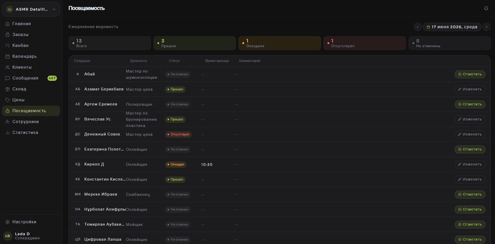Open Настройки in sidebar
Screen dimensions: 495x244
(31, 222)
